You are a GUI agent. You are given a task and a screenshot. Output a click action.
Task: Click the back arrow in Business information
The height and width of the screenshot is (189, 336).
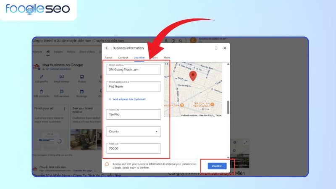[x=107, y=48]
